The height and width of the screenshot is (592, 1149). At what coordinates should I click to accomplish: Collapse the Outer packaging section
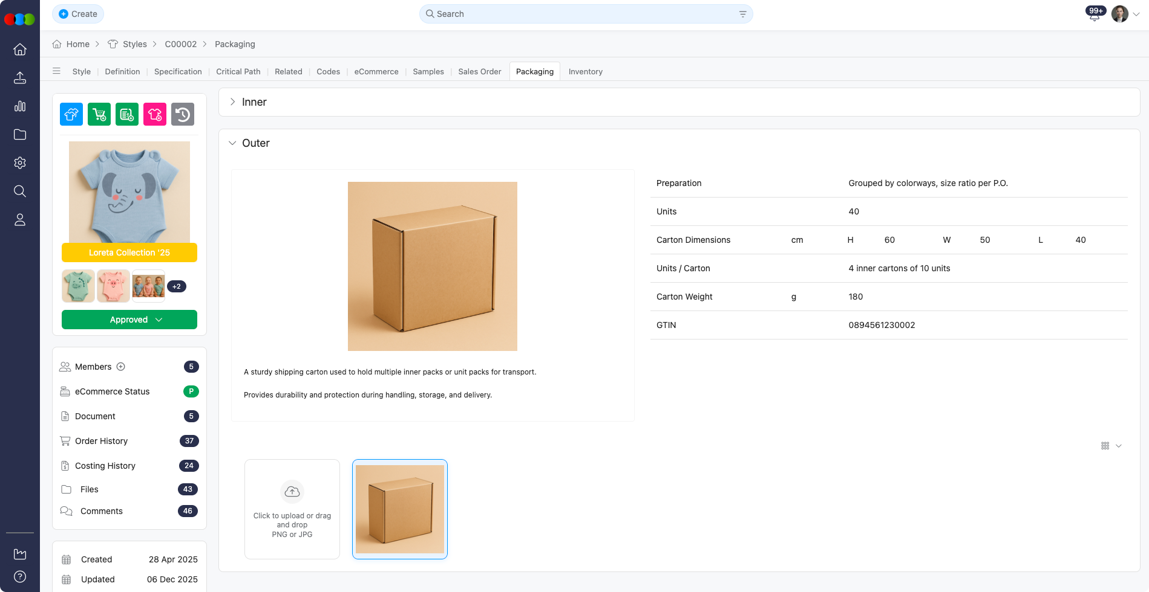(x=232, y=143)
